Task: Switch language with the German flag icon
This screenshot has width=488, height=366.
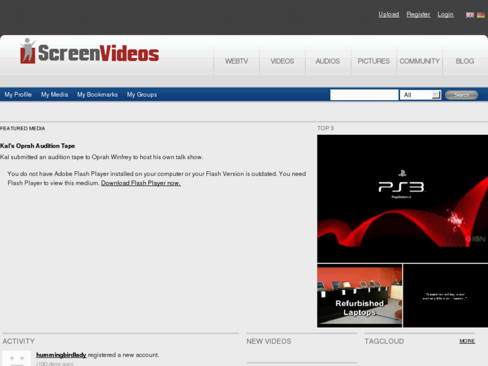Action: pyautogui.click(x=481, y=15)
